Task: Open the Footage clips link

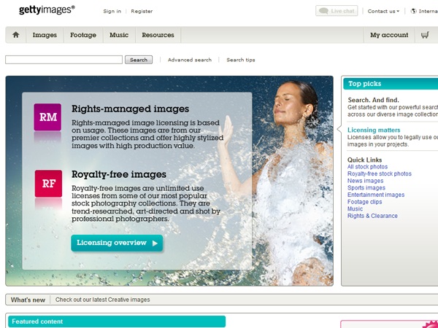Action: [364, 202]
